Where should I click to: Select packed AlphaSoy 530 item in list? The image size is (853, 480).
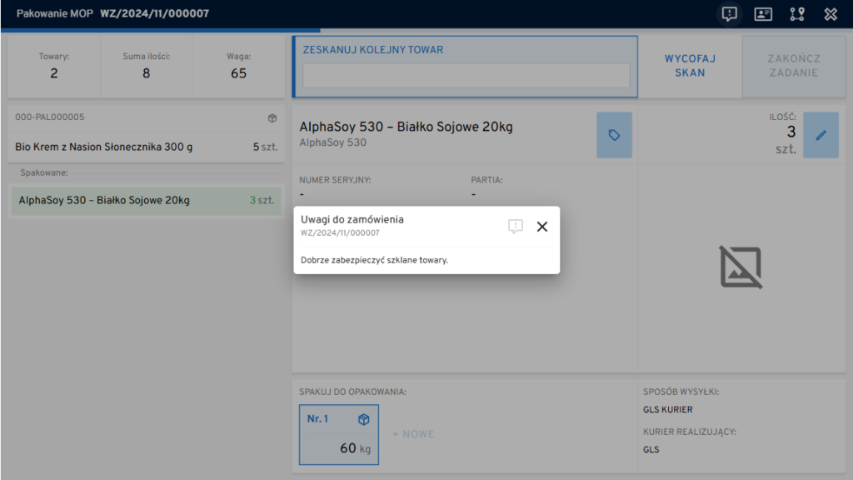click(146, 201)
